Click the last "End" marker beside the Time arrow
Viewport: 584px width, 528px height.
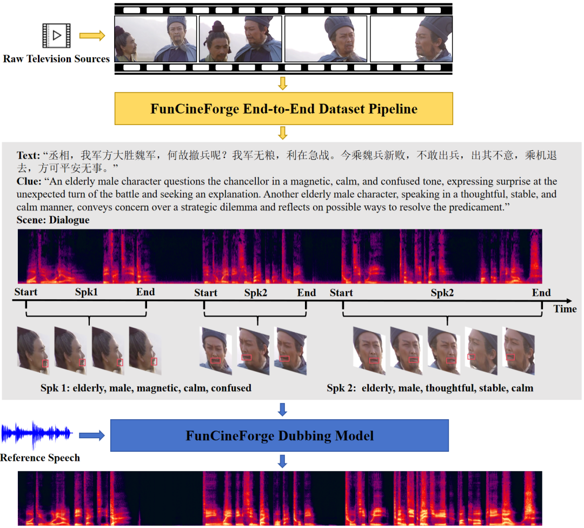point(541,293)
